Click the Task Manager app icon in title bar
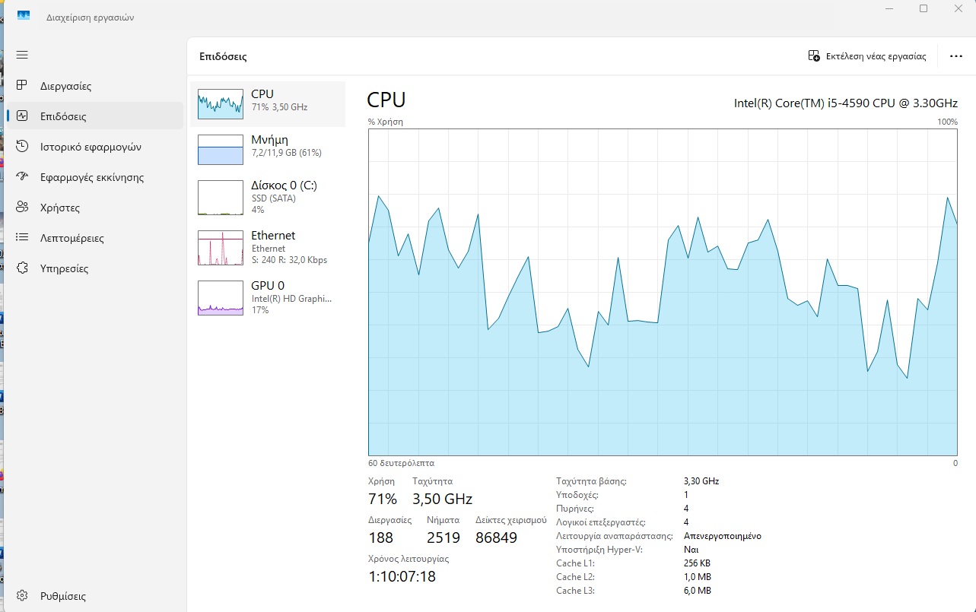The height and width of the screenshot is (612, 976). (x=24, y=16)
